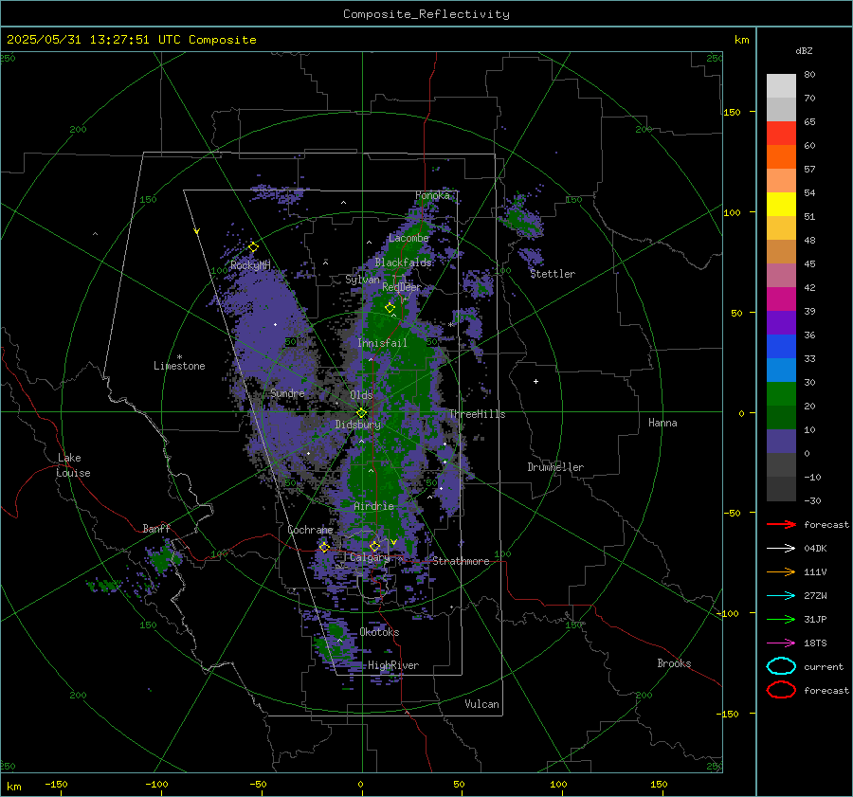Click the Cochrane city label

(310, 530)
